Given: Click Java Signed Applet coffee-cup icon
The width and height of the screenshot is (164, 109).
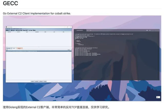Looking at the screenshot, I should pos(25,30).
